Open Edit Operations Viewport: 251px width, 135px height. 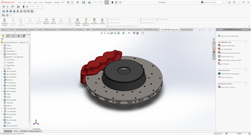click(x=94, y=21)
